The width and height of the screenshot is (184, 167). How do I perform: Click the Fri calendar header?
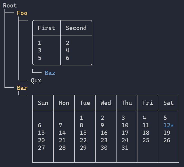(x=147, y=103)
